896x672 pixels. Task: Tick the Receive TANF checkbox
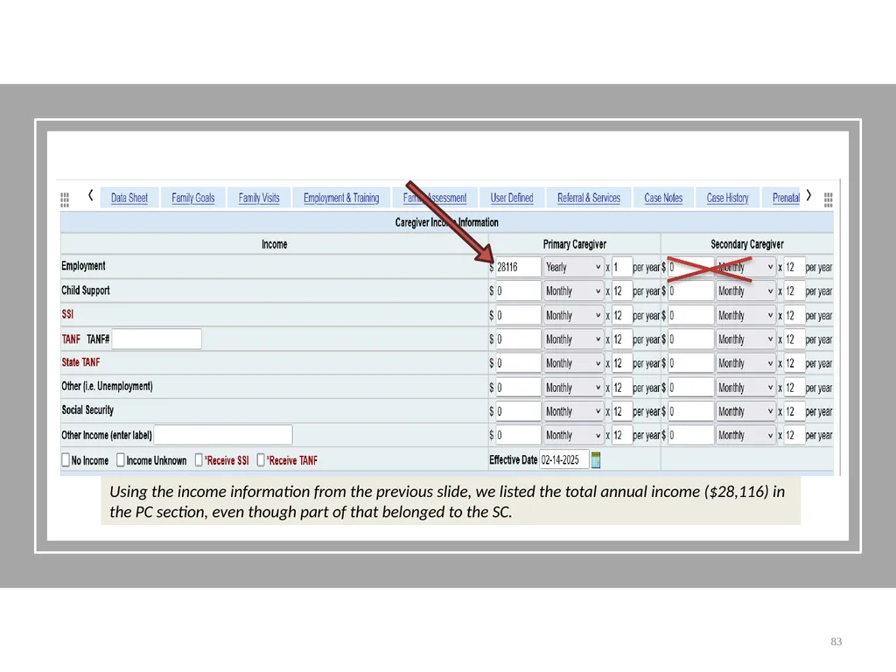261,460
